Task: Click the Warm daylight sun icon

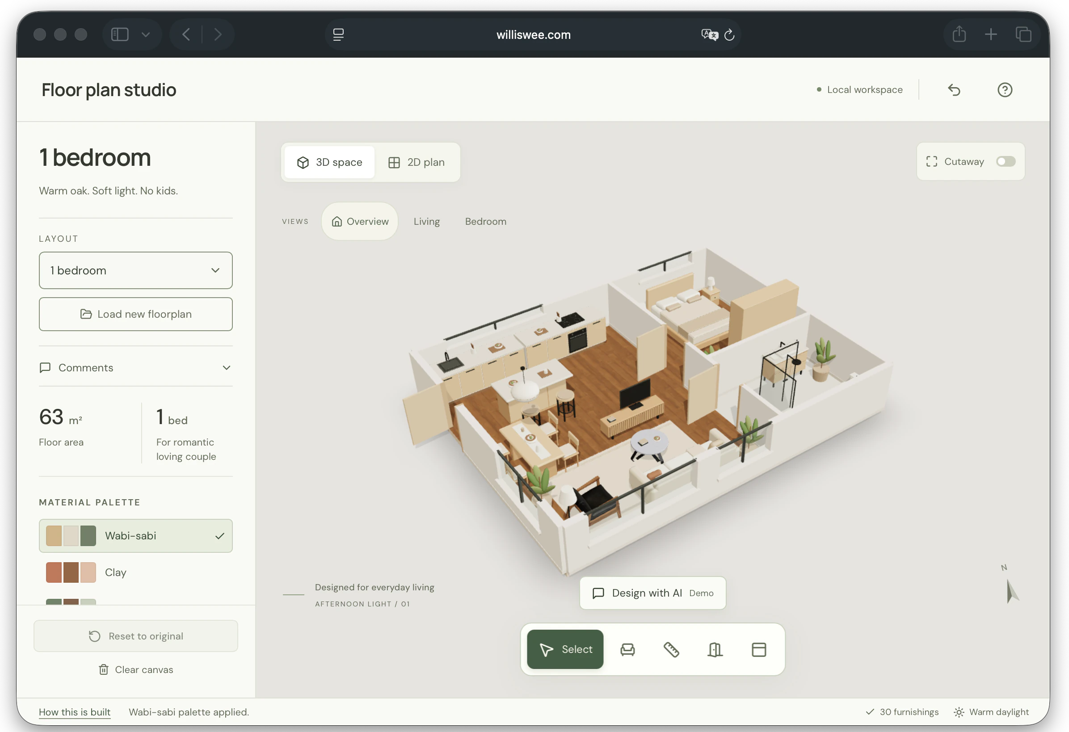Action: [x=959, y=712]
